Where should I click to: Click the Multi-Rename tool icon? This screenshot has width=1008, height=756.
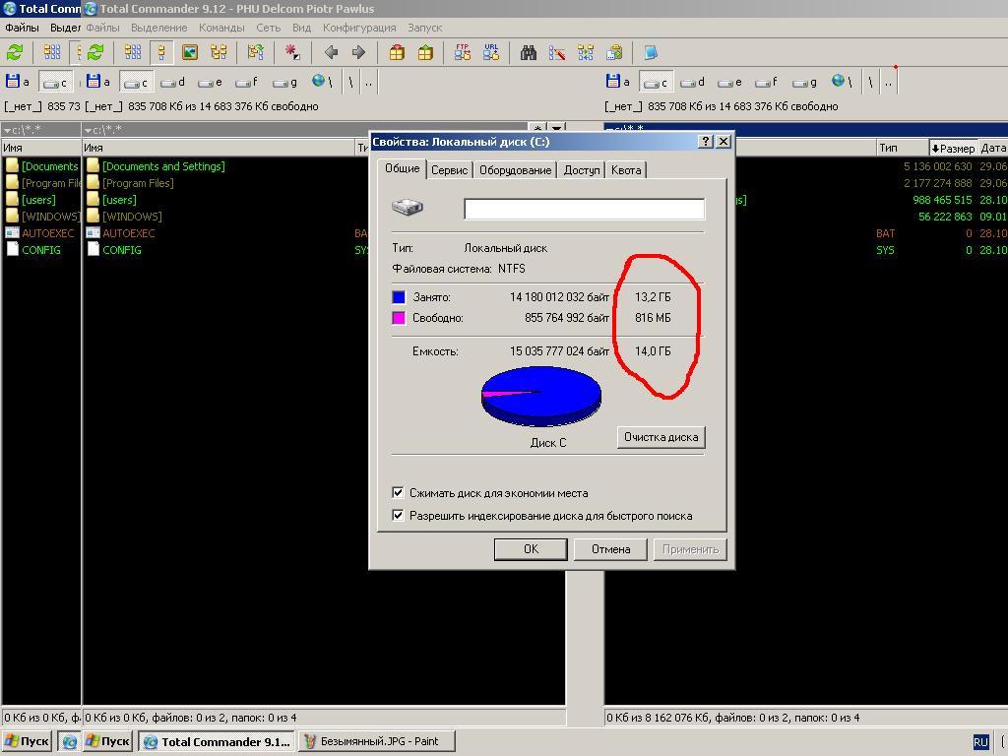coord(557,52)
